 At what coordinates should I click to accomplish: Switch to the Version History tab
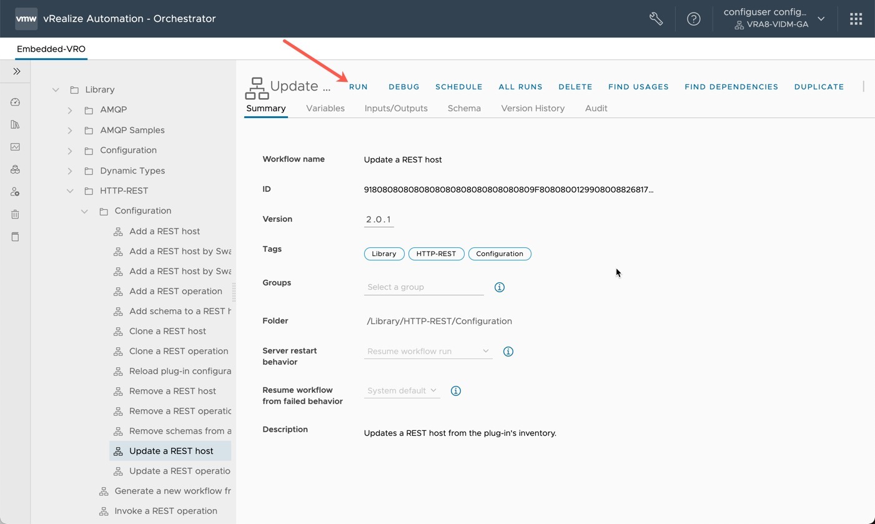[533, 108]
